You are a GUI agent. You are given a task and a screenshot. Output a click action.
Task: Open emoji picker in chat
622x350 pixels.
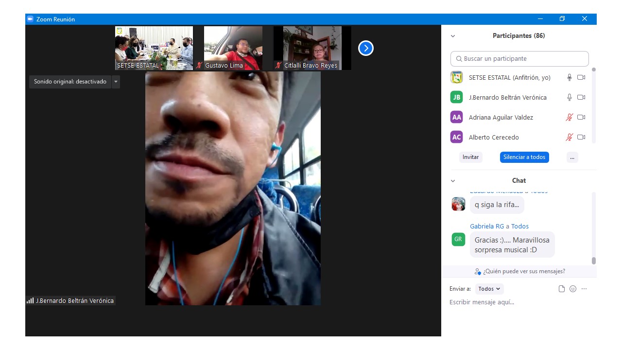pyautogui.click(x=573, y=289)
